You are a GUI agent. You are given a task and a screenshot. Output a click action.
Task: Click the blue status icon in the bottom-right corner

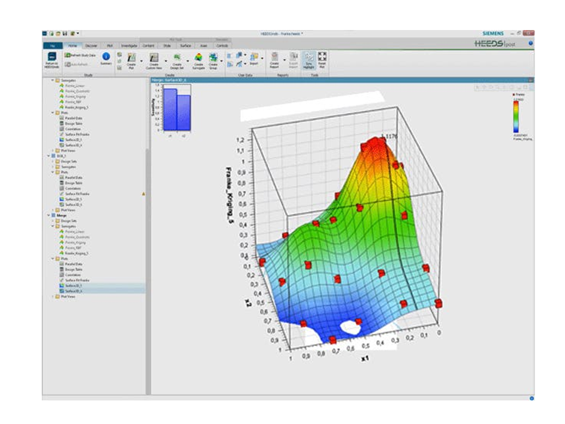point(531,399)
